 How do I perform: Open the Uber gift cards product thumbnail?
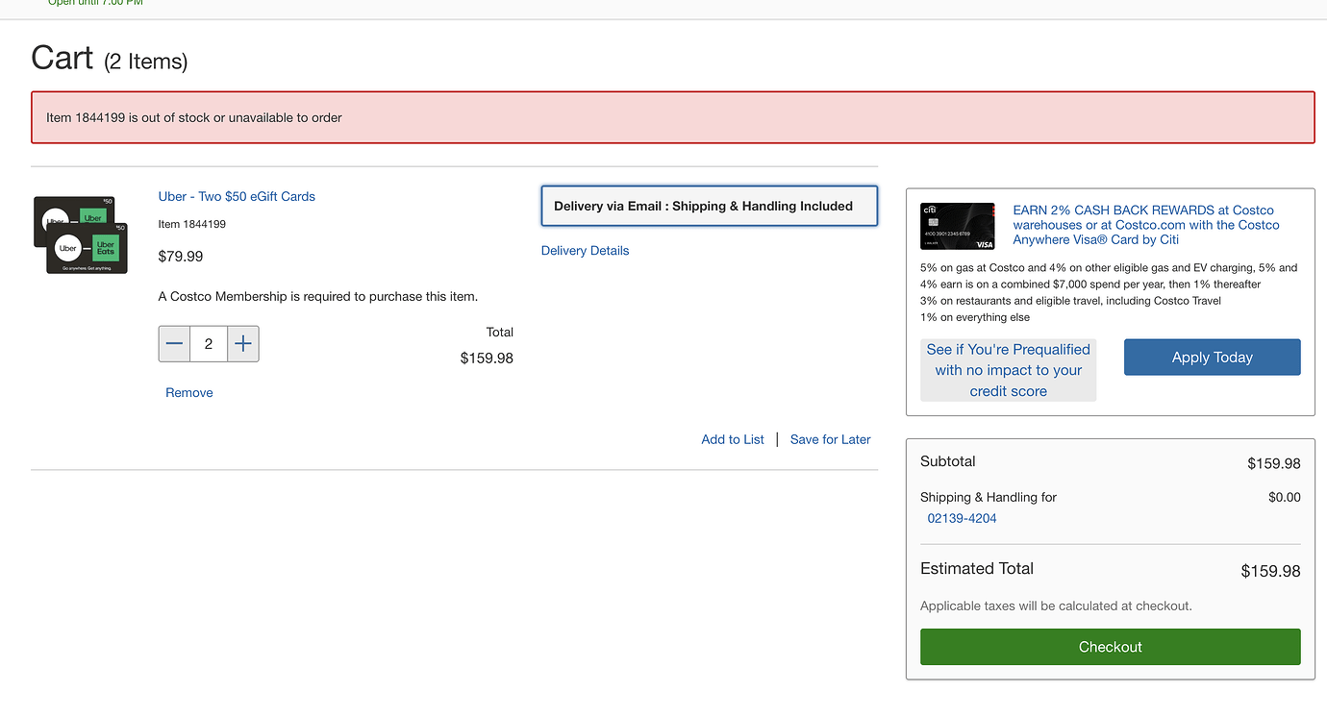pos(81,235)
